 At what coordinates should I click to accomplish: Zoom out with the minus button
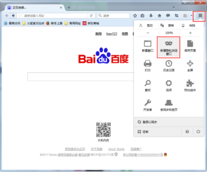point(148,33)
